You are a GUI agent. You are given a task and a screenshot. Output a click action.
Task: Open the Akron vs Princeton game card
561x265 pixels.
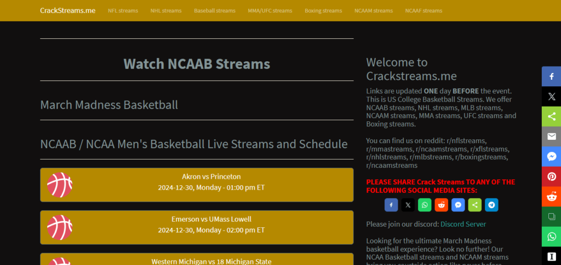point(211,182)
